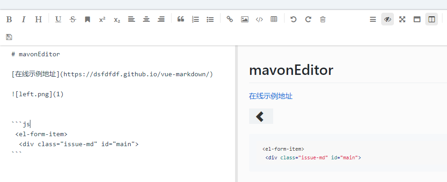Image resolution: width=447 pixels, height=182 pixels.
Task: Align text center
Action: pos(146,20)
